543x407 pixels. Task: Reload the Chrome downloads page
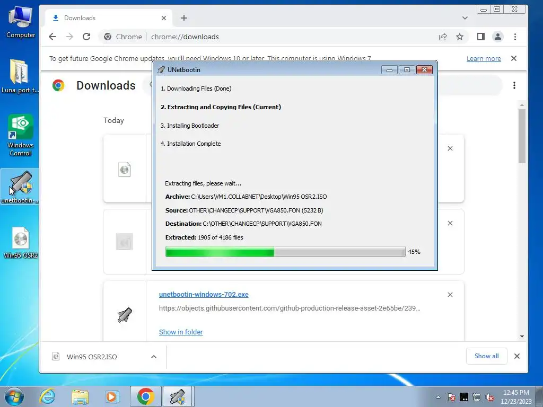coord(86,37)
